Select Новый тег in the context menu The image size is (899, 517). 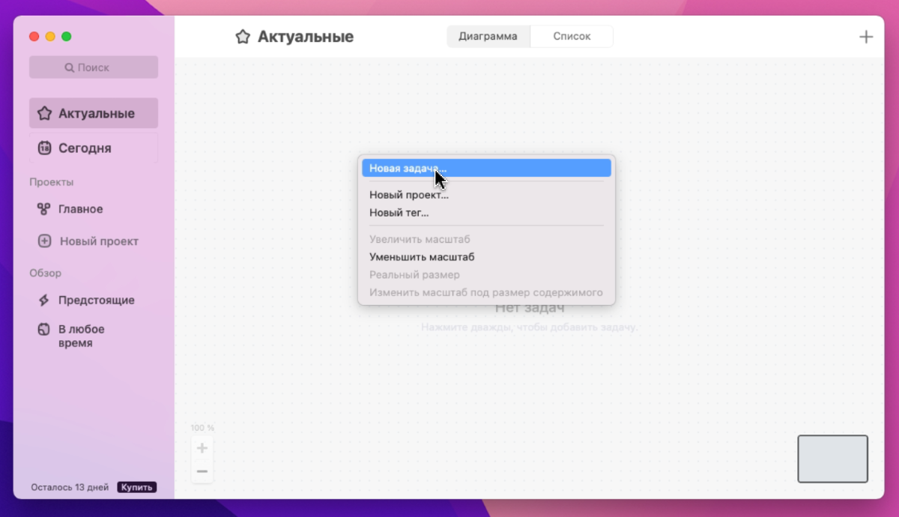pyautogui.click(x=398, y=213)
